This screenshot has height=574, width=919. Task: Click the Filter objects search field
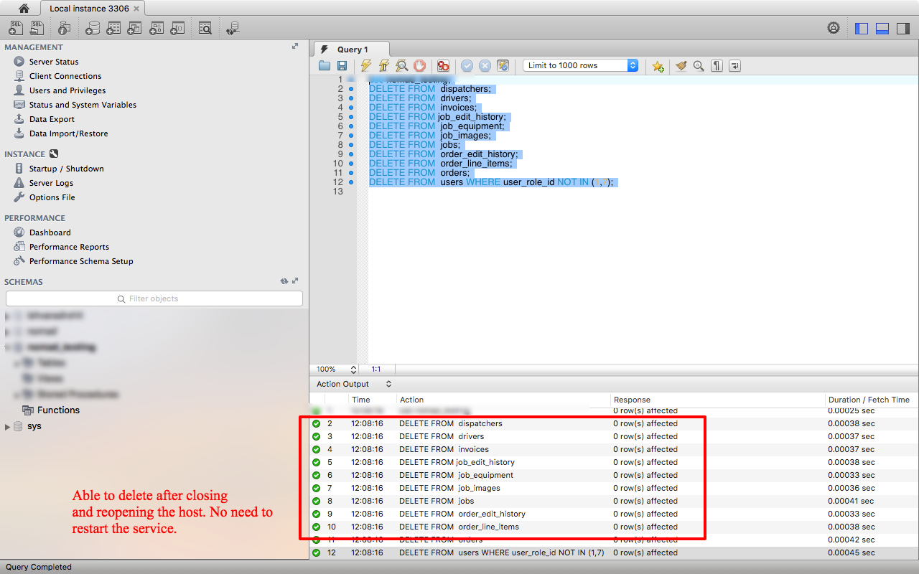pos(154,298)
